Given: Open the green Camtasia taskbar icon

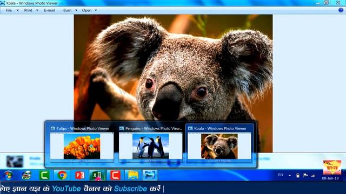Looking at the screenshot, I should click(x=44, y=175).
